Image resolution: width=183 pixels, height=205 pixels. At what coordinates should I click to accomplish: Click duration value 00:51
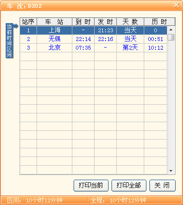(x=156, y=39)
